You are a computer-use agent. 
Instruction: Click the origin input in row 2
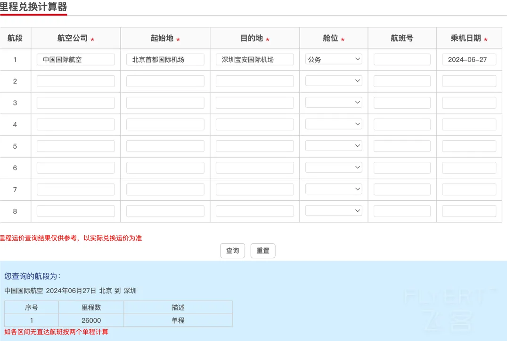click(165, 81)
